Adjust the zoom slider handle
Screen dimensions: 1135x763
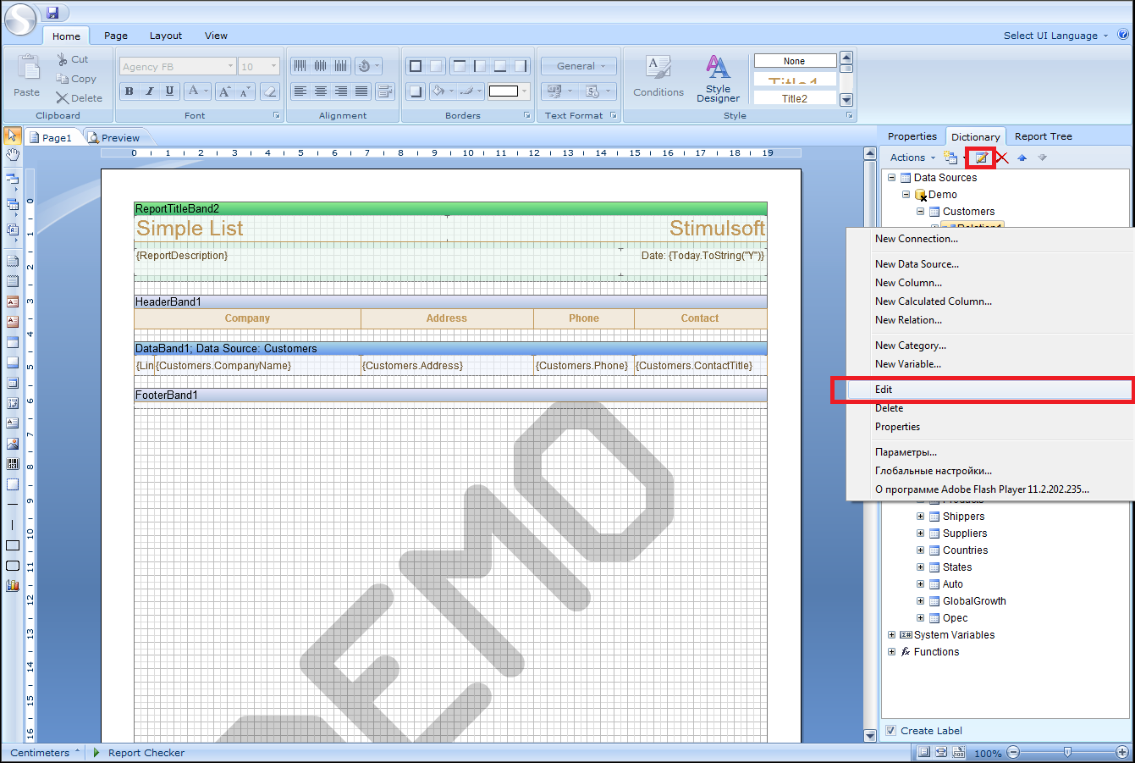point(1067,752)
